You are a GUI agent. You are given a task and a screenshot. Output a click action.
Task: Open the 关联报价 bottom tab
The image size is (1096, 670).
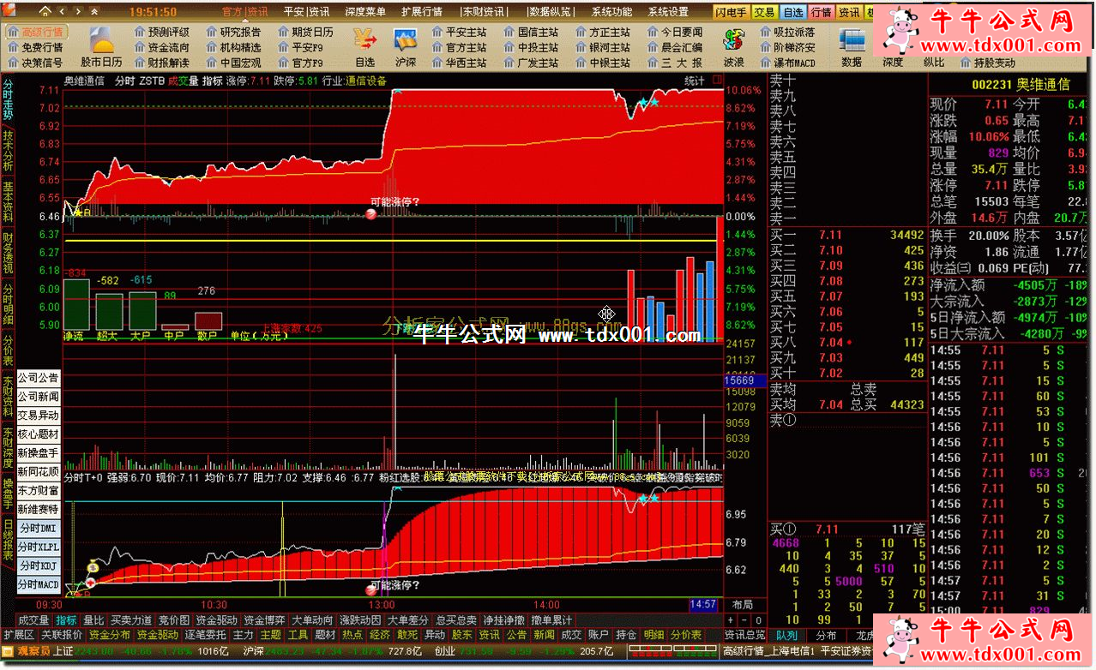point(62,635)
